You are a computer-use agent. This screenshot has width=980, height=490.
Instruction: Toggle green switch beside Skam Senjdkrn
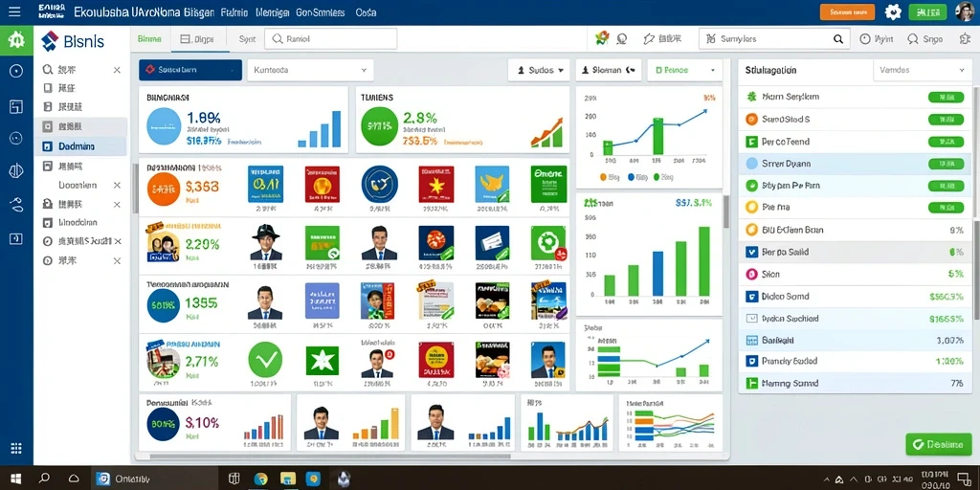click(x=946, y=97)
